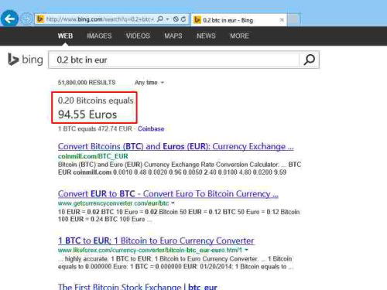Open '1 BTC to EUR' currency converter result

(156, 241)
